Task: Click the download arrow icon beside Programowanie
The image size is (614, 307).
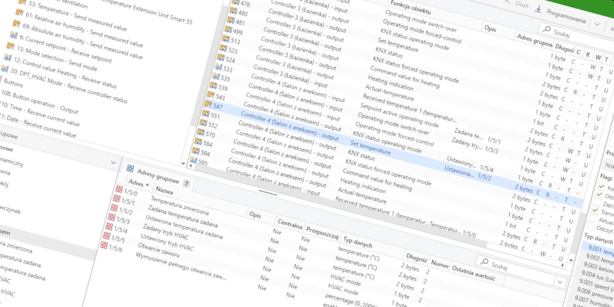Action: (x=538, y=9)
